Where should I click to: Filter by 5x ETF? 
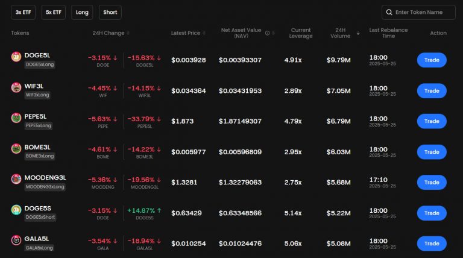pos(54,13)
